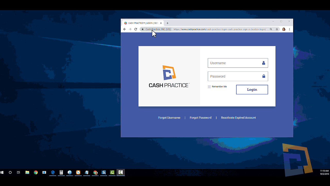Viewport: 330px width, 186px height.
Task: Launch Microsoft Edge from the taskbar
Action: coord(53,172)
